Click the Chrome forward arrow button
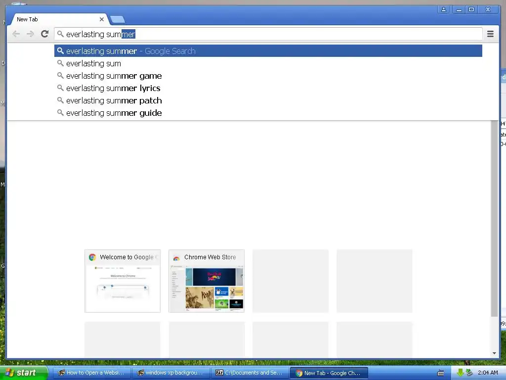The image size is (506, 380). pos(30,34)
